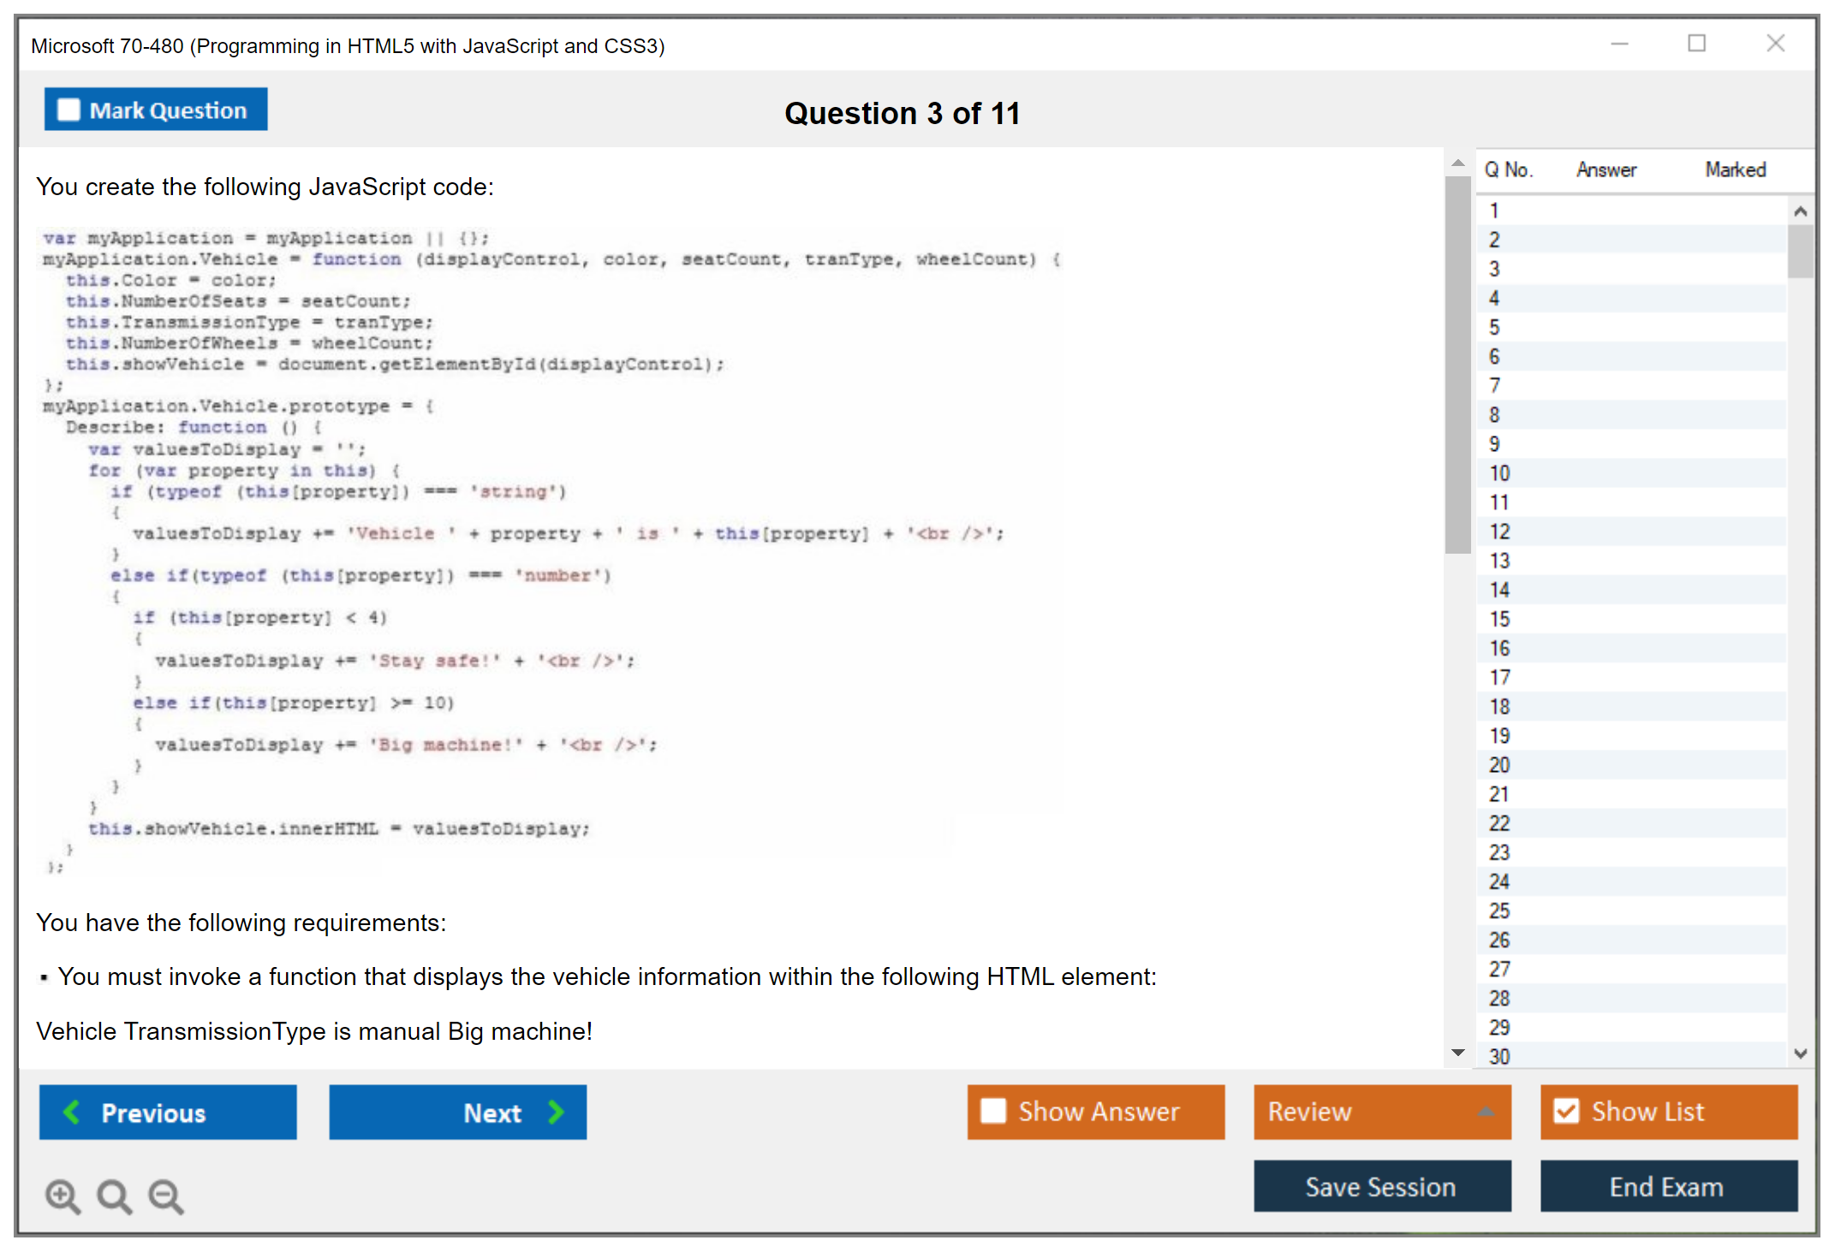Click the Answer column header
1841x1258 pixels.
tap(1606, 169)
